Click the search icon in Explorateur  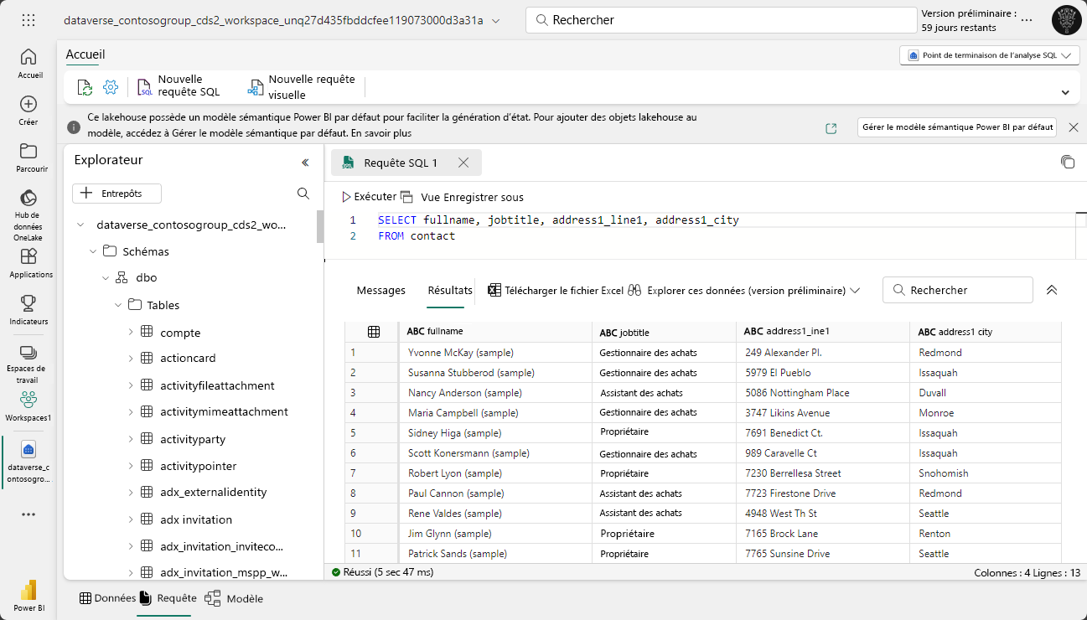[303, 194]
